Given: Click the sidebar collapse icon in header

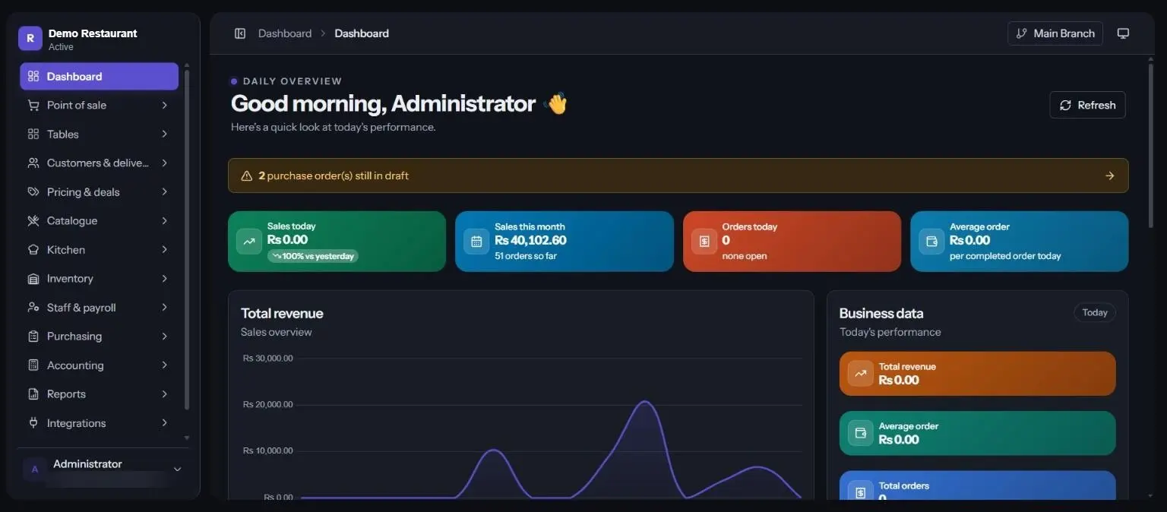Looking at the screenshot, I should pyautogui.click(x=240, y=33).
